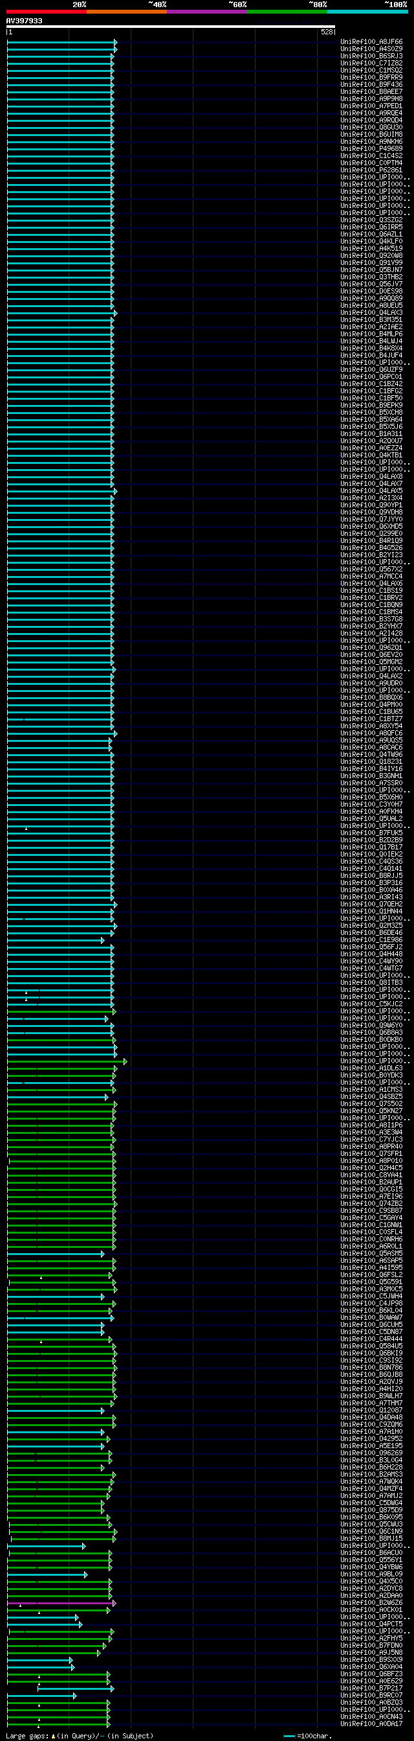
Task: Open hit UniRef100_A8JF66
Action: coord(371,42)
